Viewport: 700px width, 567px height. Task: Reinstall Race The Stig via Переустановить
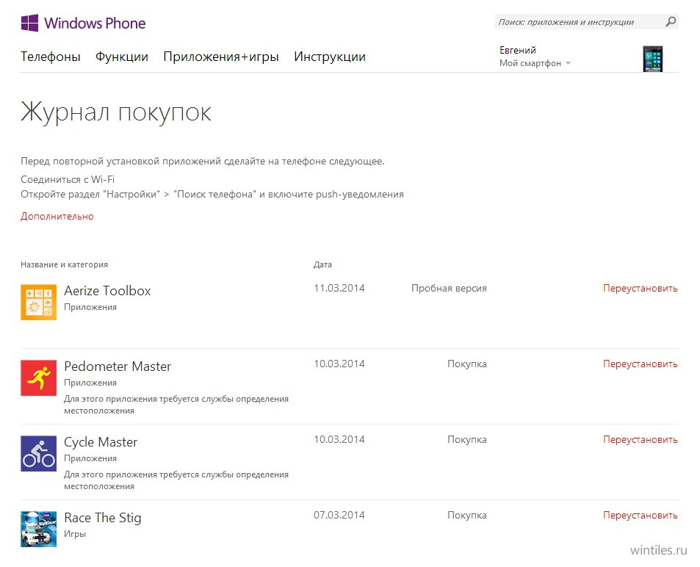click(x=641, y=515)
